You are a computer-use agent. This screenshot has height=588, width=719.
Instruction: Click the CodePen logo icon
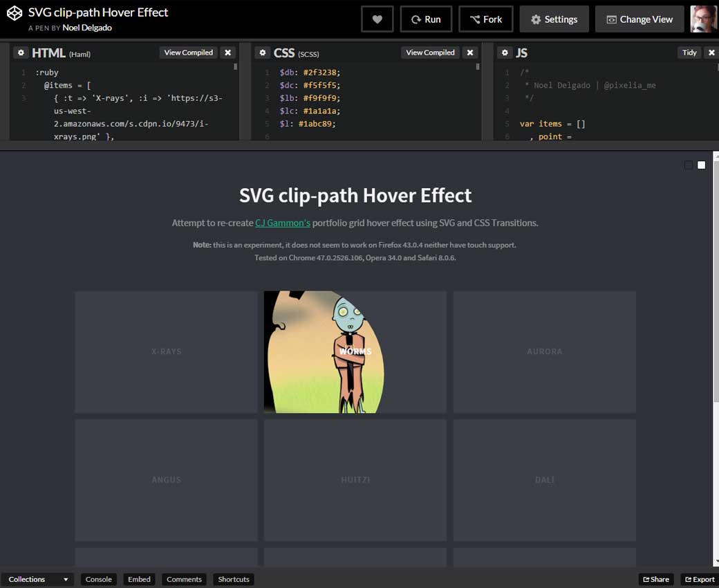click(x=15, y=14)
